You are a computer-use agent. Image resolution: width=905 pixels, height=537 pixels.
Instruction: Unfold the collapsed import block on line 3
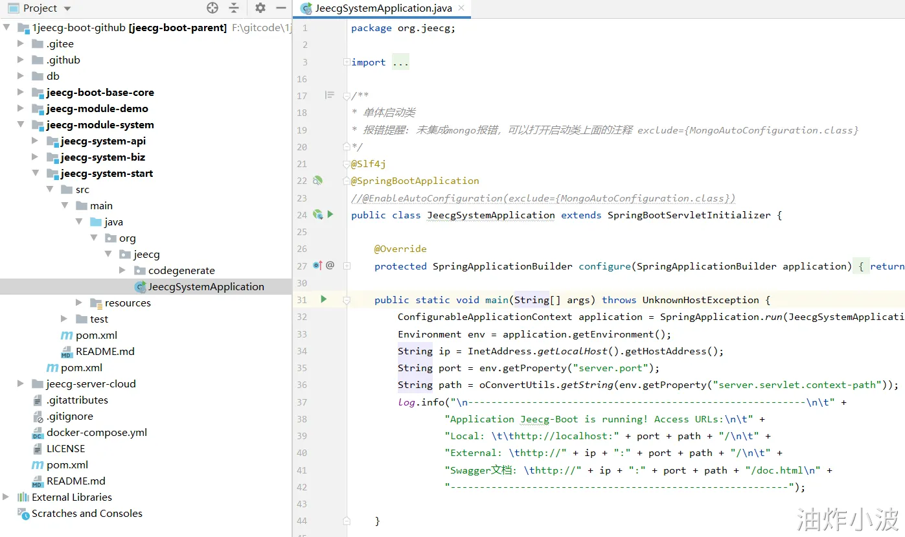[x=346, y=62]
